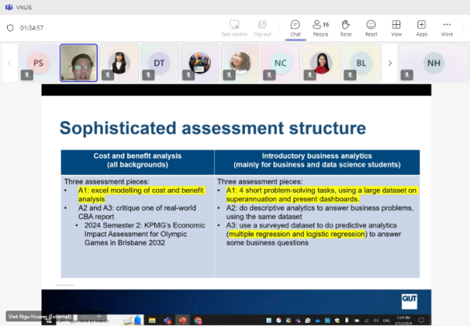The height and width of the screenshot is (326, 470).
Task: Click the Pop out button
Action: click(262, 27)
